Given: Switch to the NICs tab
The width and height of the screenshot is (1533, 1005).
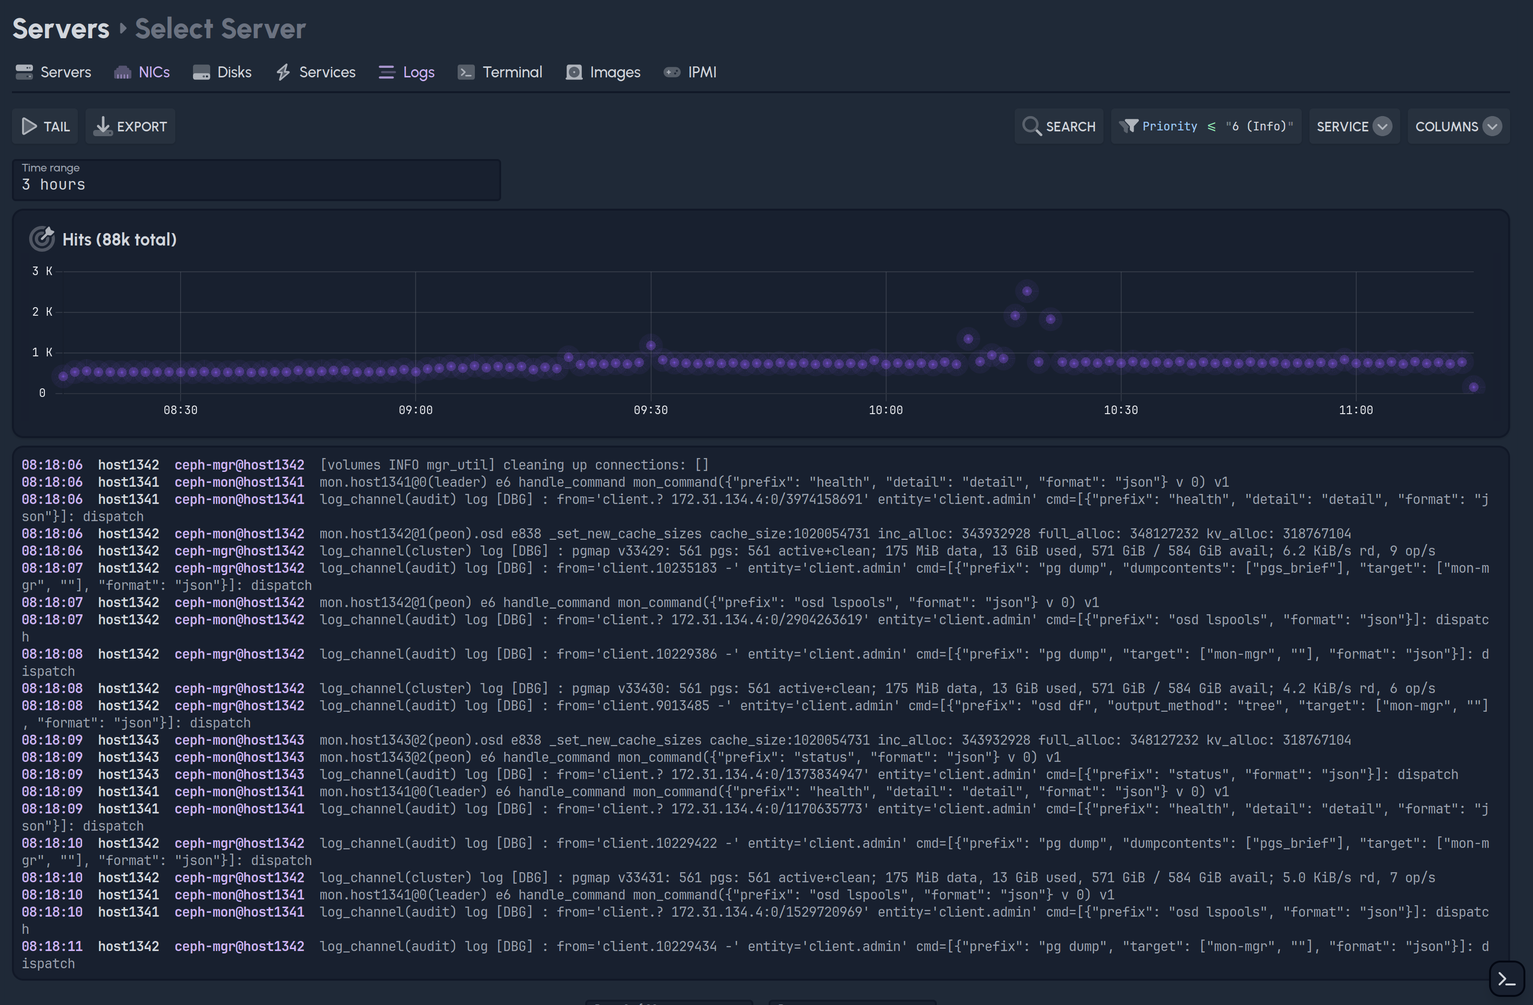Looking at the screenshot, I should tap(142, 72).
